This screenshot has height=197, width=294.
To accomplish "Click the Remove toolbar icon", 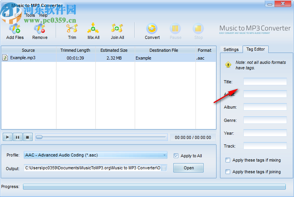I will pos(40,29).
